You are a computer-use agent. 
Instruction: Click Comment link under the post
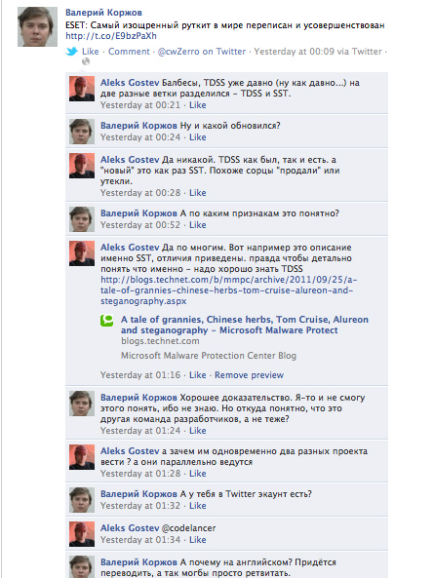point(129,52)
